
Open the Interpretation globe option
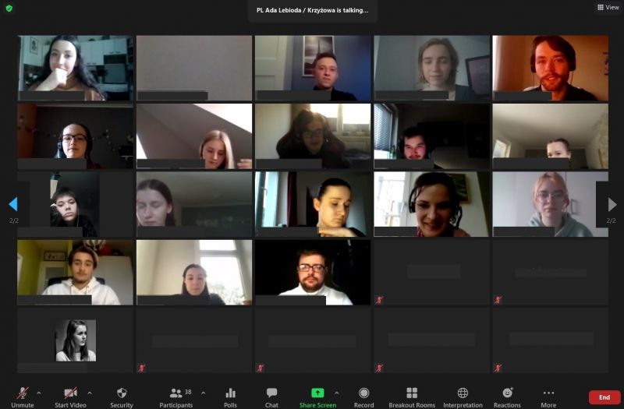[463, 397]
